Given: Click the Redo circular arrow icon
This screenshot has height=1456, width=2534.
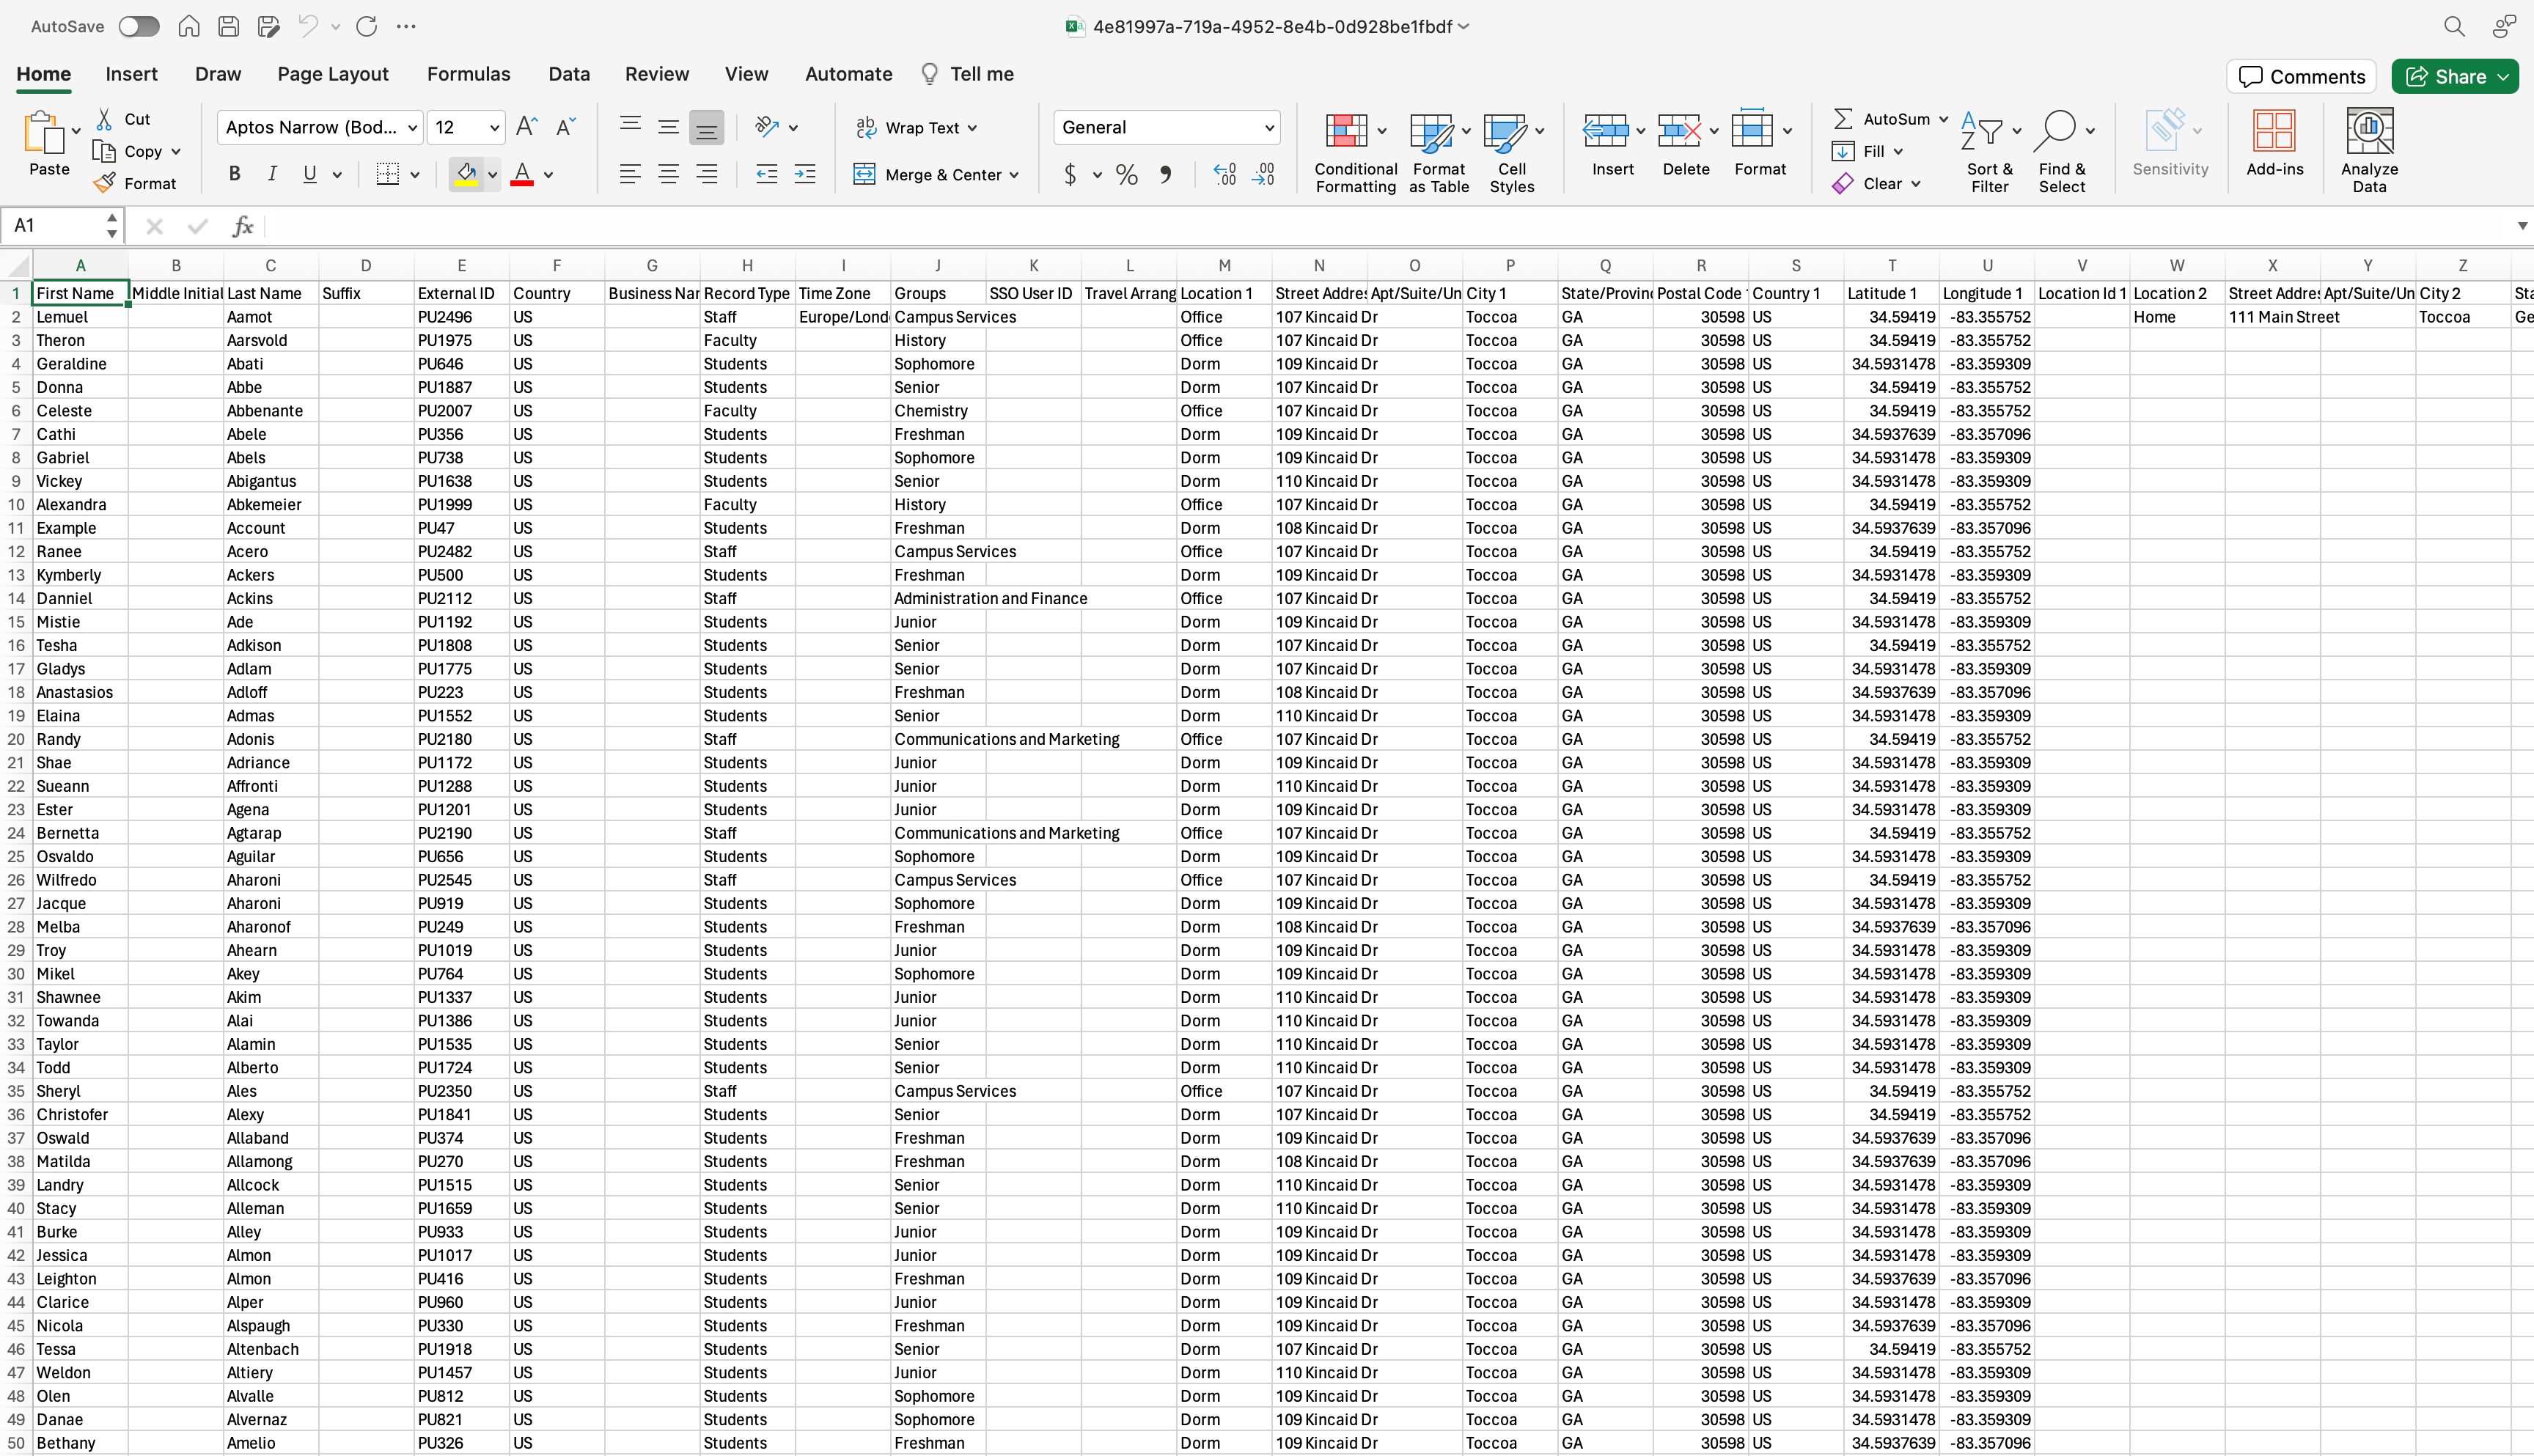Looking at the screenshot, I should (367, 27).
